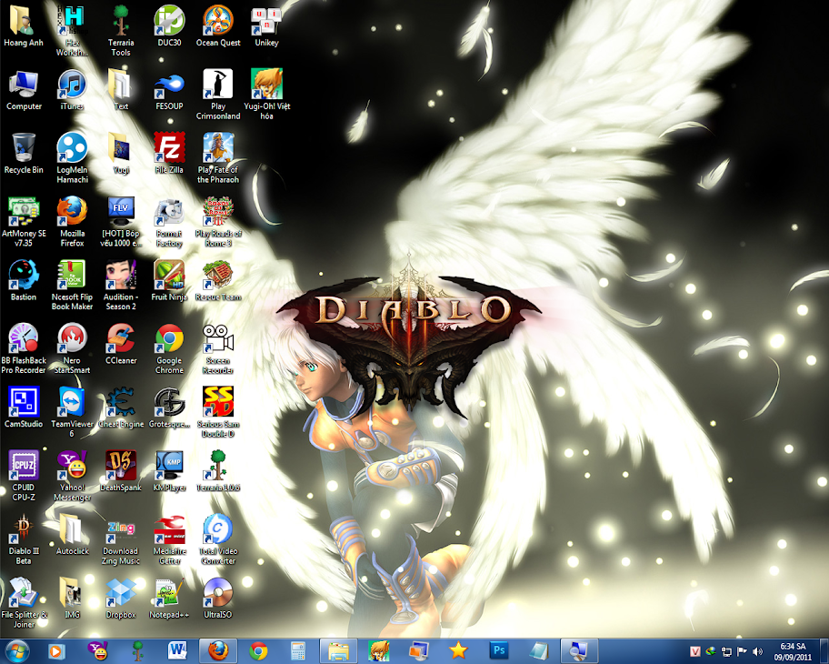This screenshot has height=664, width=829.
Task: Launch Yahoo! Messenger from the desktop
Action: (72, 475)
